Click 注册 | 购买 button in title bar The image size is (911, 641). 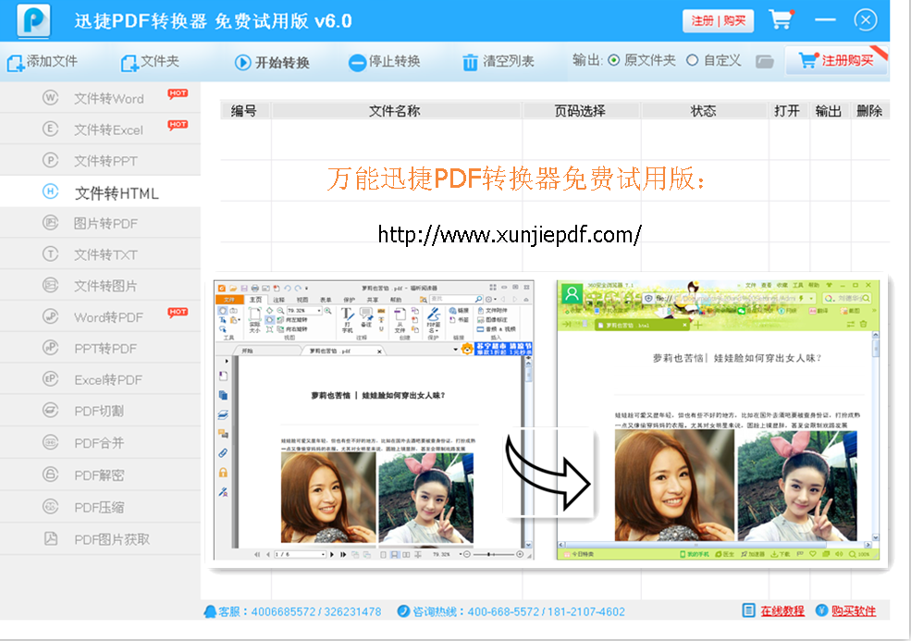click(x=718, y=21)
